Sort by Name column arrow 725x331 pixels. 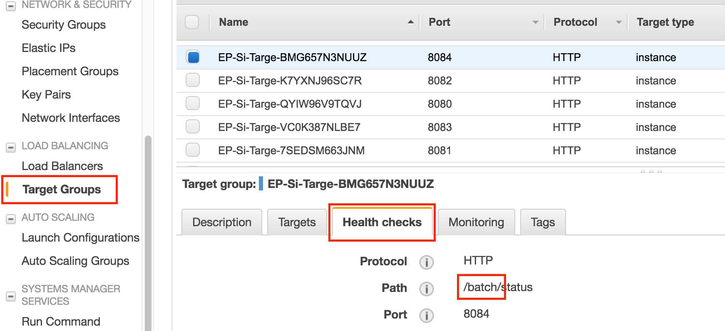[x=410, y=22]
